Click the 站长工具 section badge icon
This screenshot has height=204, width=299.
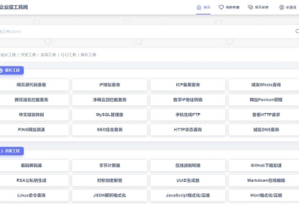pos(1,70)
